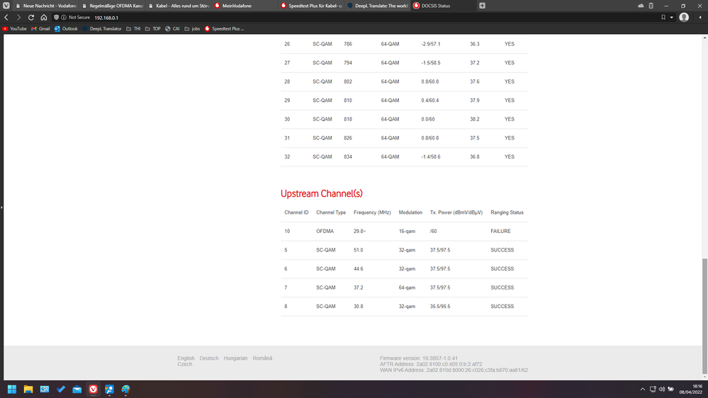Bookmark this page
708x398 pixels.
[x=663, y=17]
